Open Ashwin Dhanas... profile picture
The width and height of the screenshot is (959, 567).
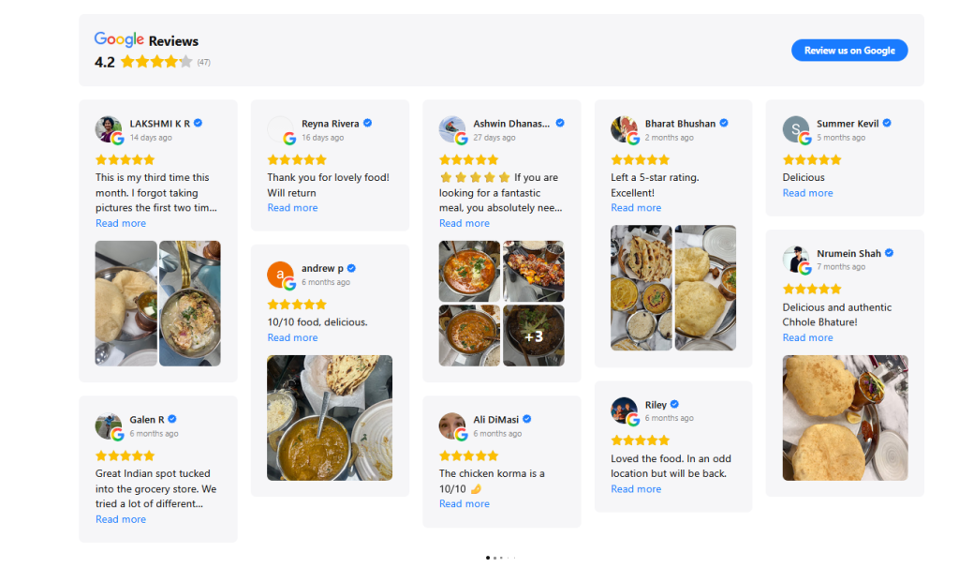(452, 129)
